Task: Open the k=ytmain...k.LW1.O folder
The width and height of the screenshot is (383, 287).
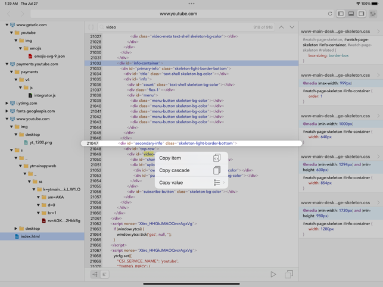Action: [58, 189]
